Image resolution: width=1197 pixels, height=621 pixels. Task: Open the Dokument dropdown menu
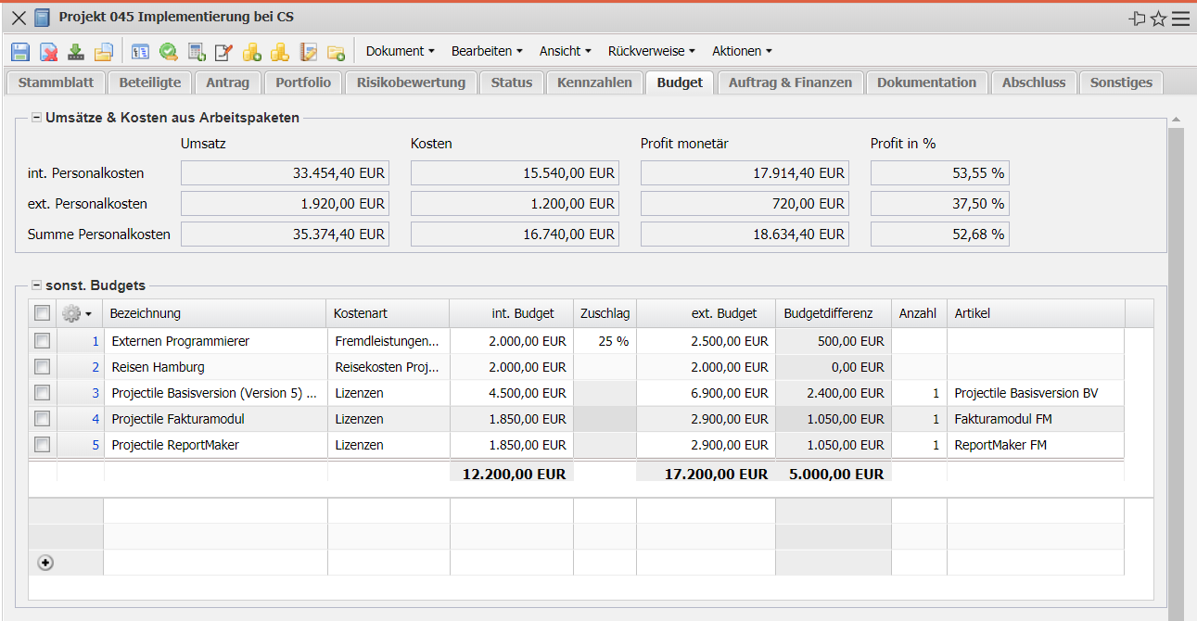click(x=401, y=51)
